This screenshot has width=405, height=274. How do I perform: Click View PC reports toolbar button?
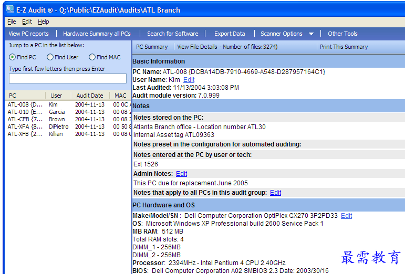pyautogui.click(x=28, y=34)
